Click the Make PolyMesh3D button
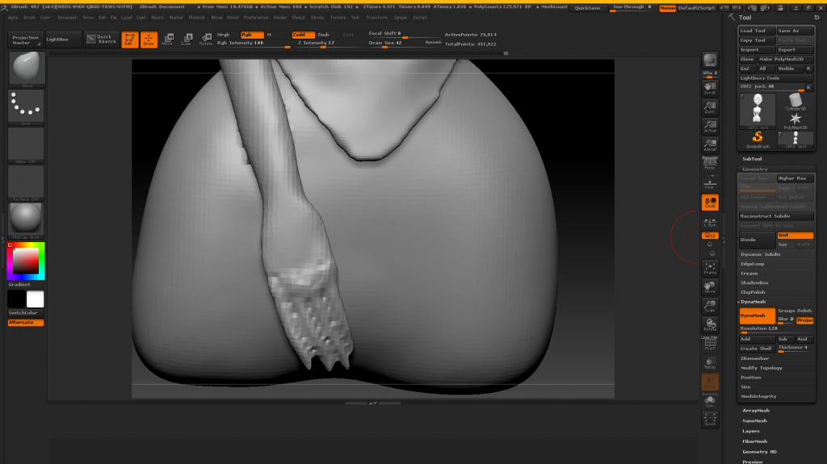 pyautogui.click(x=786, y=59)
